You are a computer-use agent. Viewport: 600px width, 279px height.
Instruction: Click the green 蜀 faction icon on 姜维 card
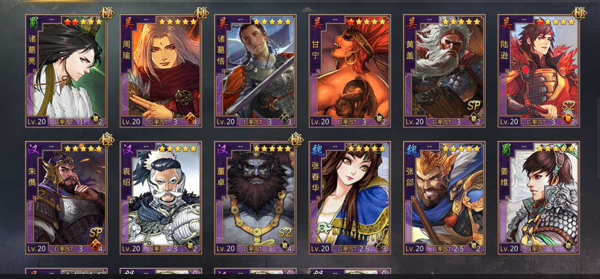pos(506,149)
